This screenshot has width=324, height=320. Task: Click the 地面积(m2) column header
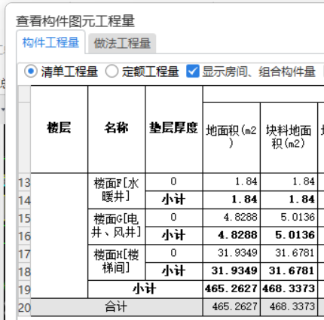pyautogui.click(x=231, y=138)
